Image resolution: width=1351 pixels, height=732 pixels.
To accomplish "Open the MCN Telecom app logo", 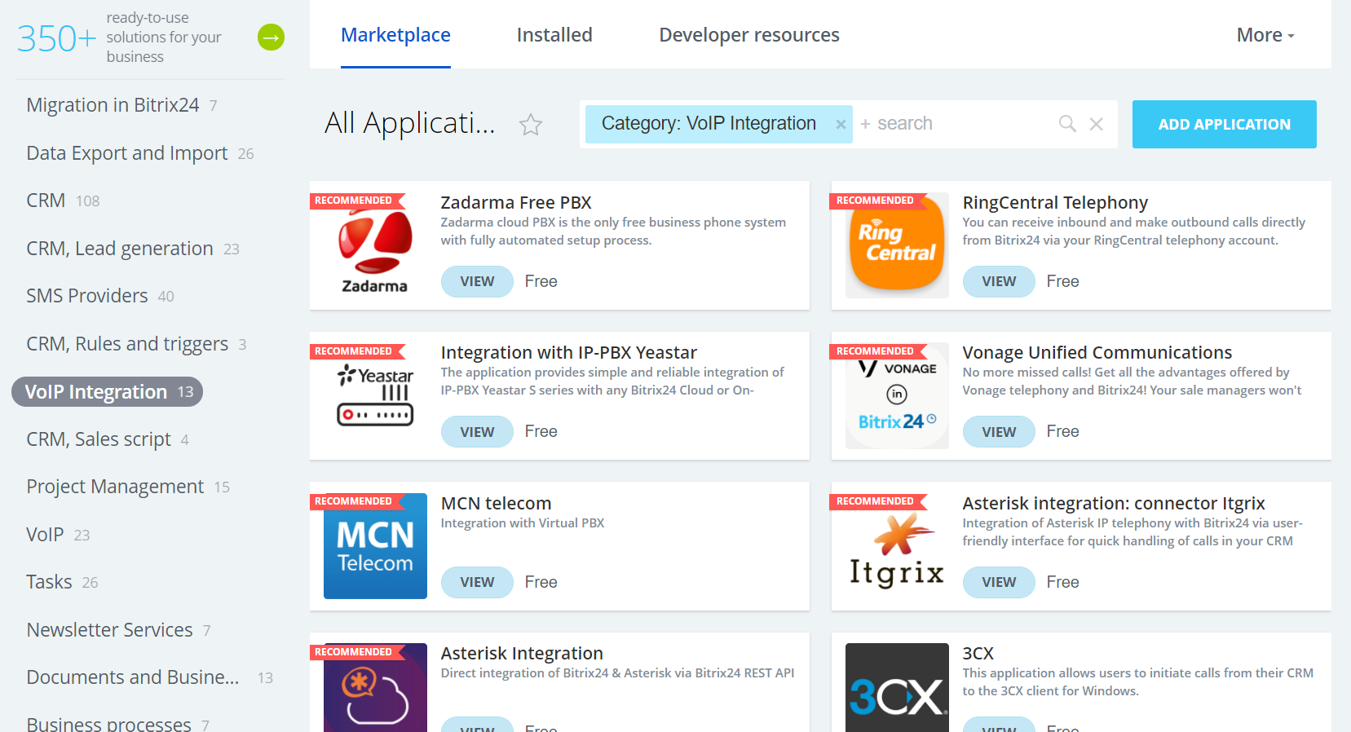I will point(375,546).
